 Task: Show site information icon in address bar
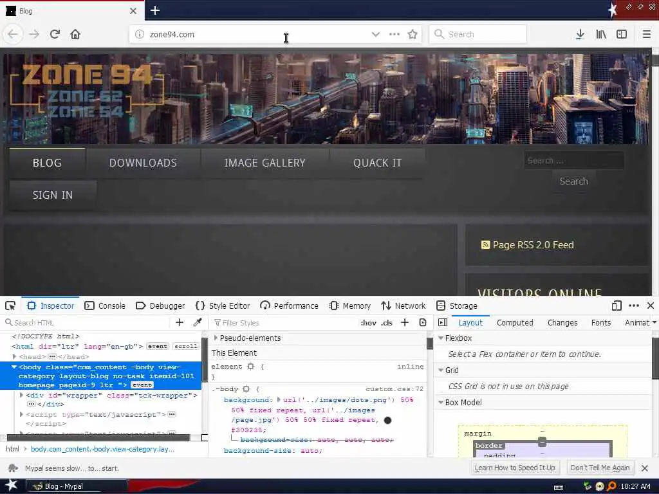coord(140,35)
